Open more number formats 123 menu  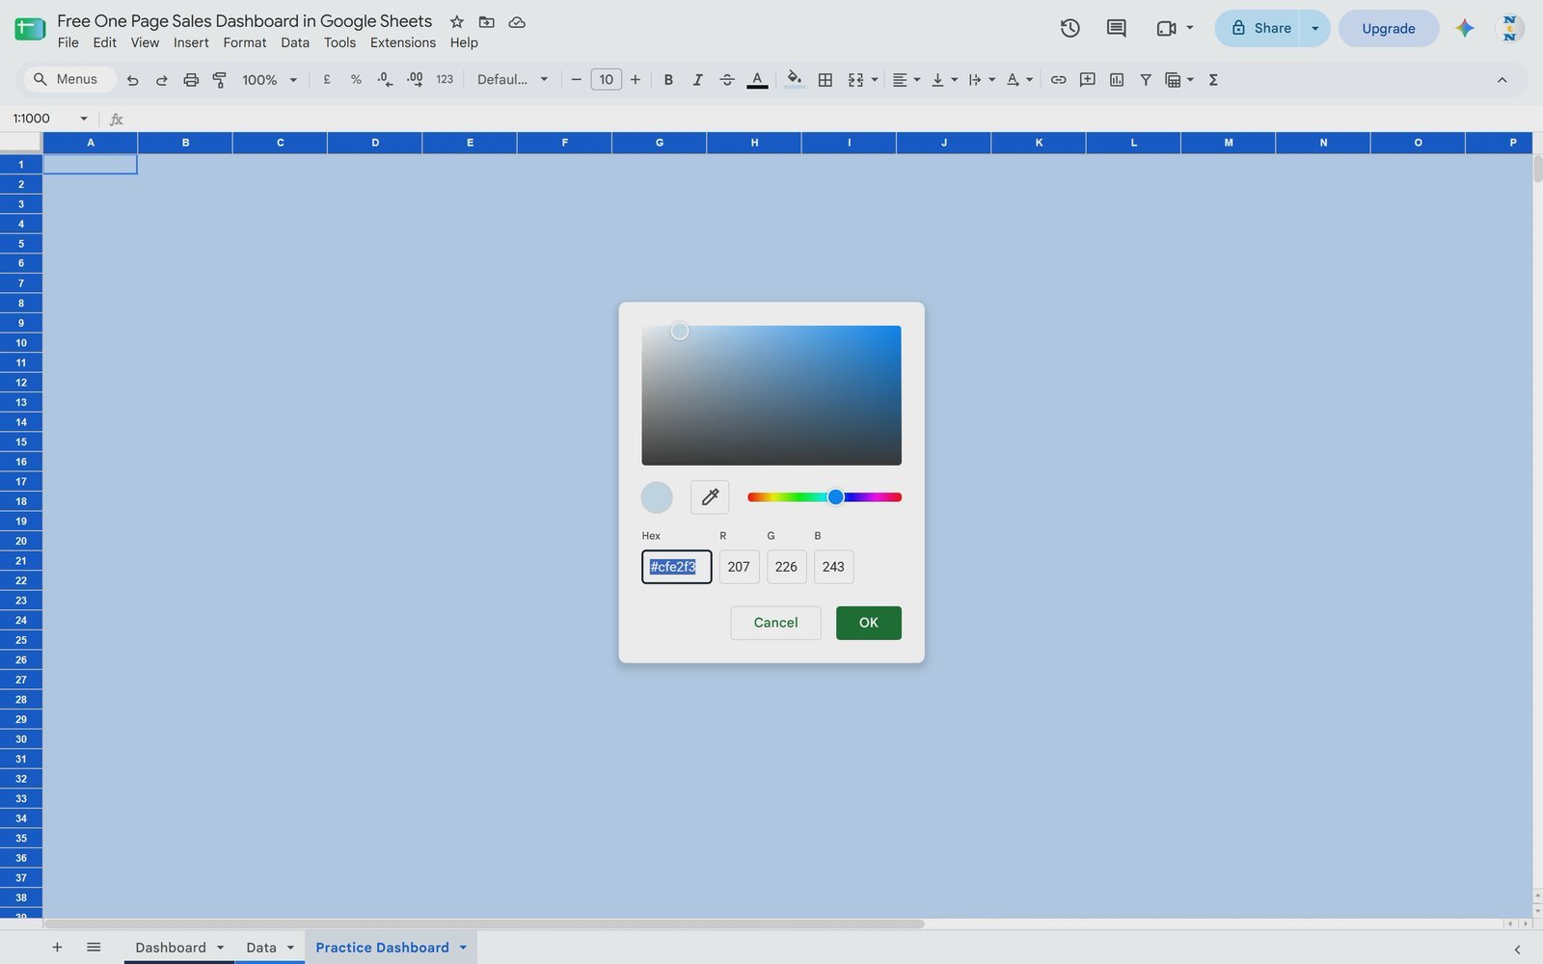445,80
